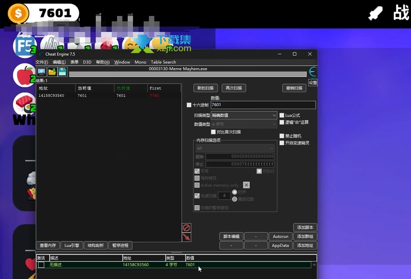Open 设置 settings under the logo
Image resolution: width=411 pixels, height=279 pixels.
(313, 83)
